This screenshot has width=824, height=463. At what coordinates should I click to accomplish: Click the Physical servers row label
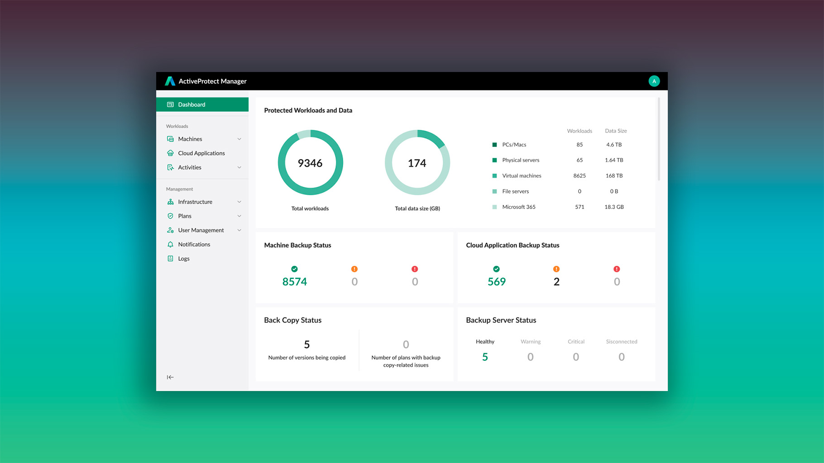pyautogui.click(x=521, y=160)
